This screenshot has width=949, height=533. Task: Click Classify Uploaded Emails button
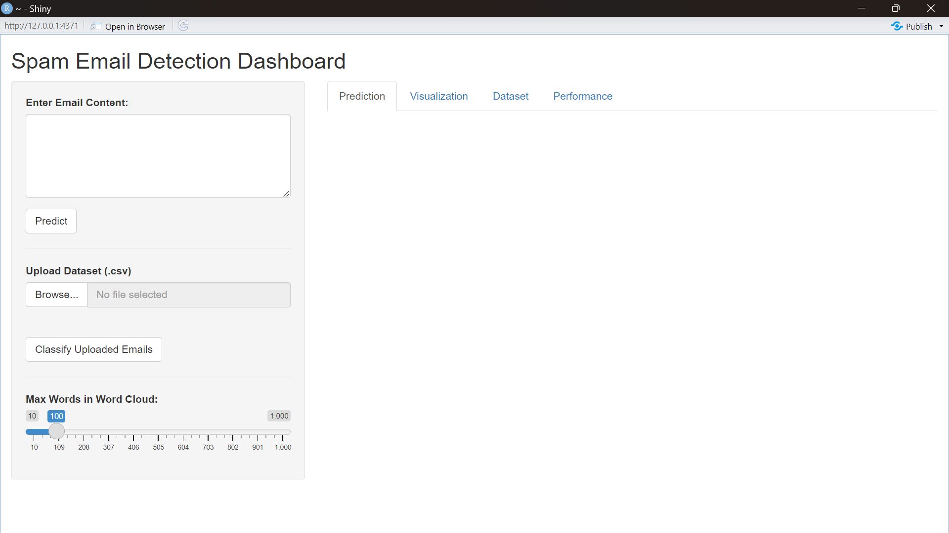[x=94, y=349]
